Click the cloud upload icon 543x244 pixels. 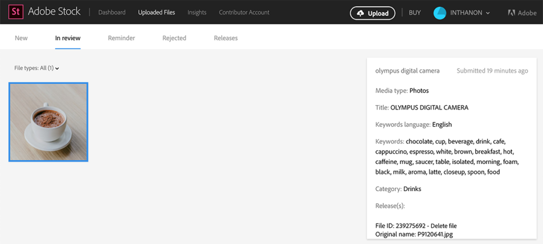click(x=361, y=13)
